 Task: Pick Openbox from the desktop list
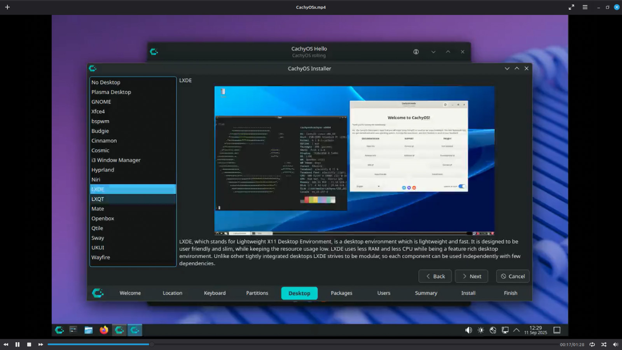point(133,219)
